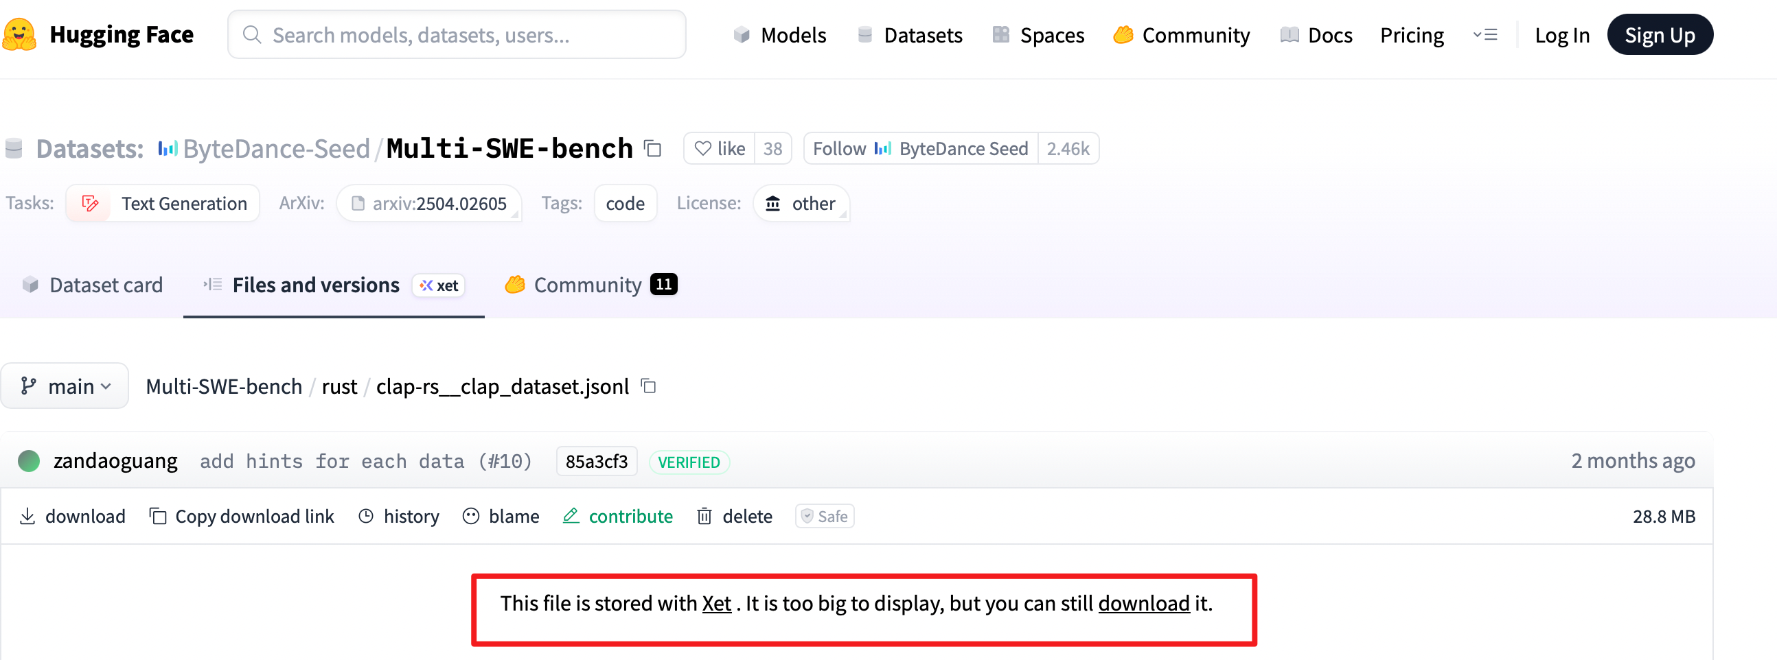Click the '2 months ago' commit time
Viewport: 1777px width, 660px height.
coord(1633,460)
